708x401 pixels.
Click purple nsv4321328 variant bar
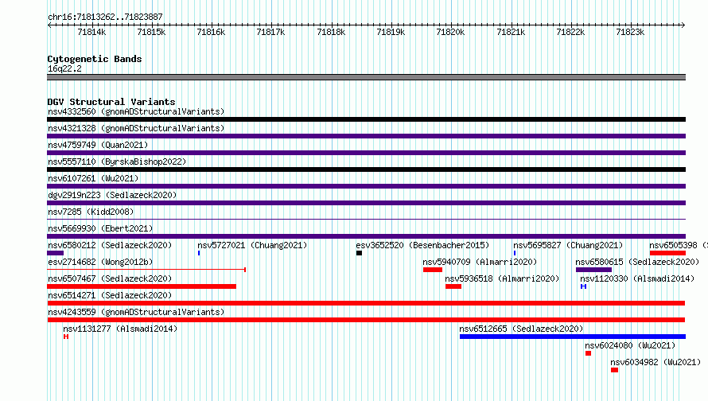point(366,136)
